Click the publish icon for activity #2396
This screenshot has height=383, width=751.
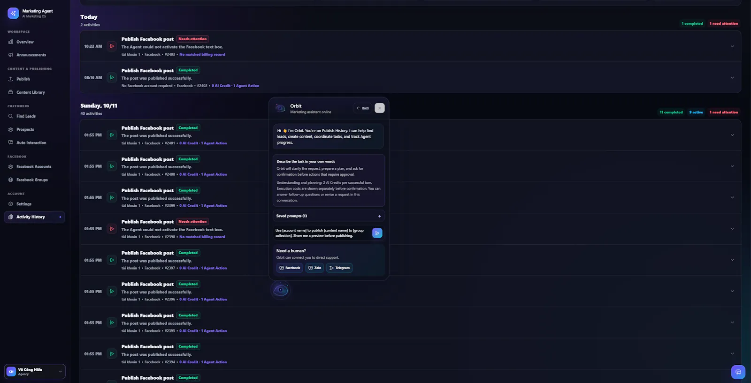pos(112,292)
